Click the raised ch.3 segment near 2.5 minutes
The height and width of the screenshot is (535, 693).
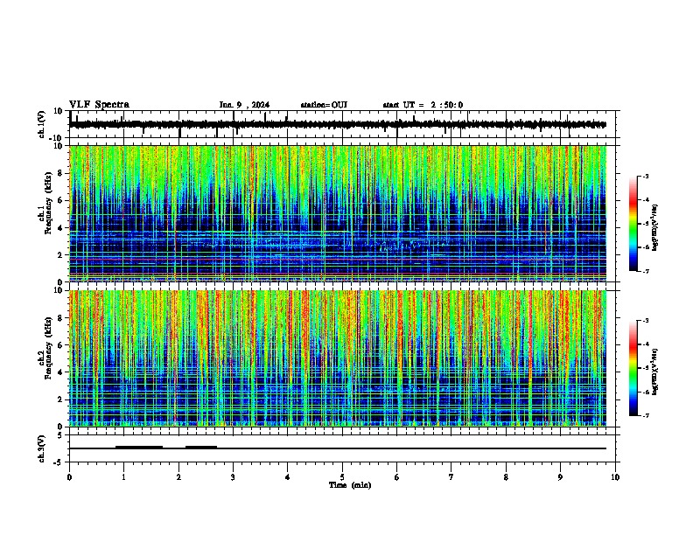201,448
